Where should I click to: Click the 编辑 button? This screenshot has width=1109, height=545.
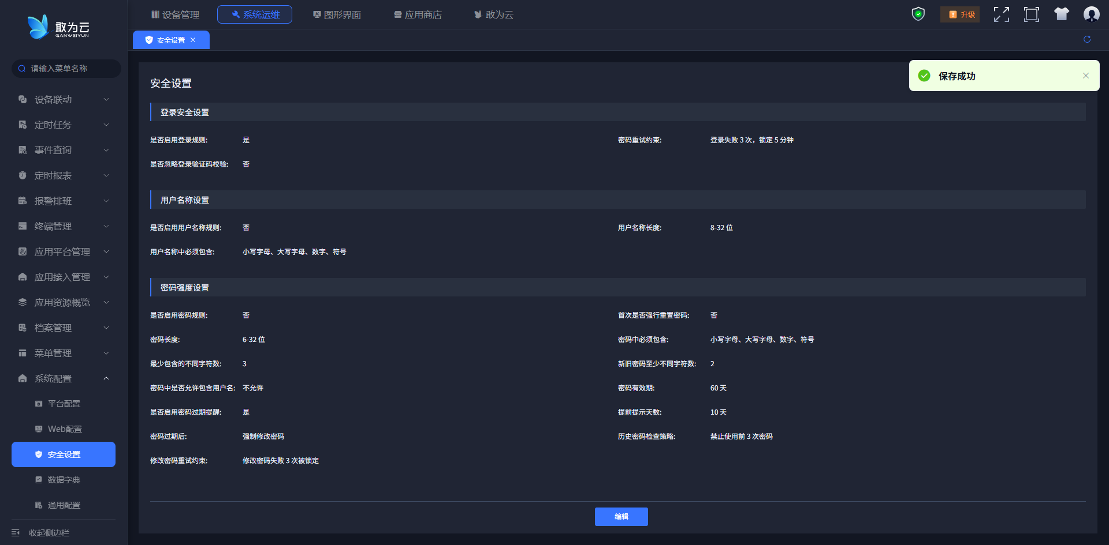[621, 517]
